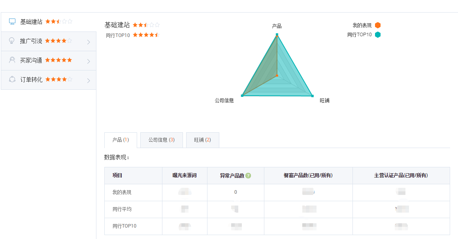Click the 基础建站 heading above the chart

(x=117, y=25)
